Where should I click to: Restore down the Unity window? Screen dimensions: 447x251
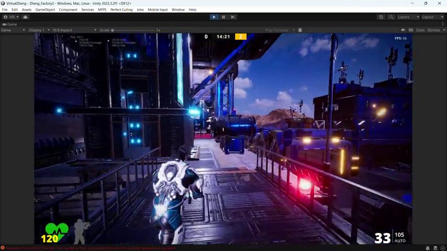click(x=426, y=4)
